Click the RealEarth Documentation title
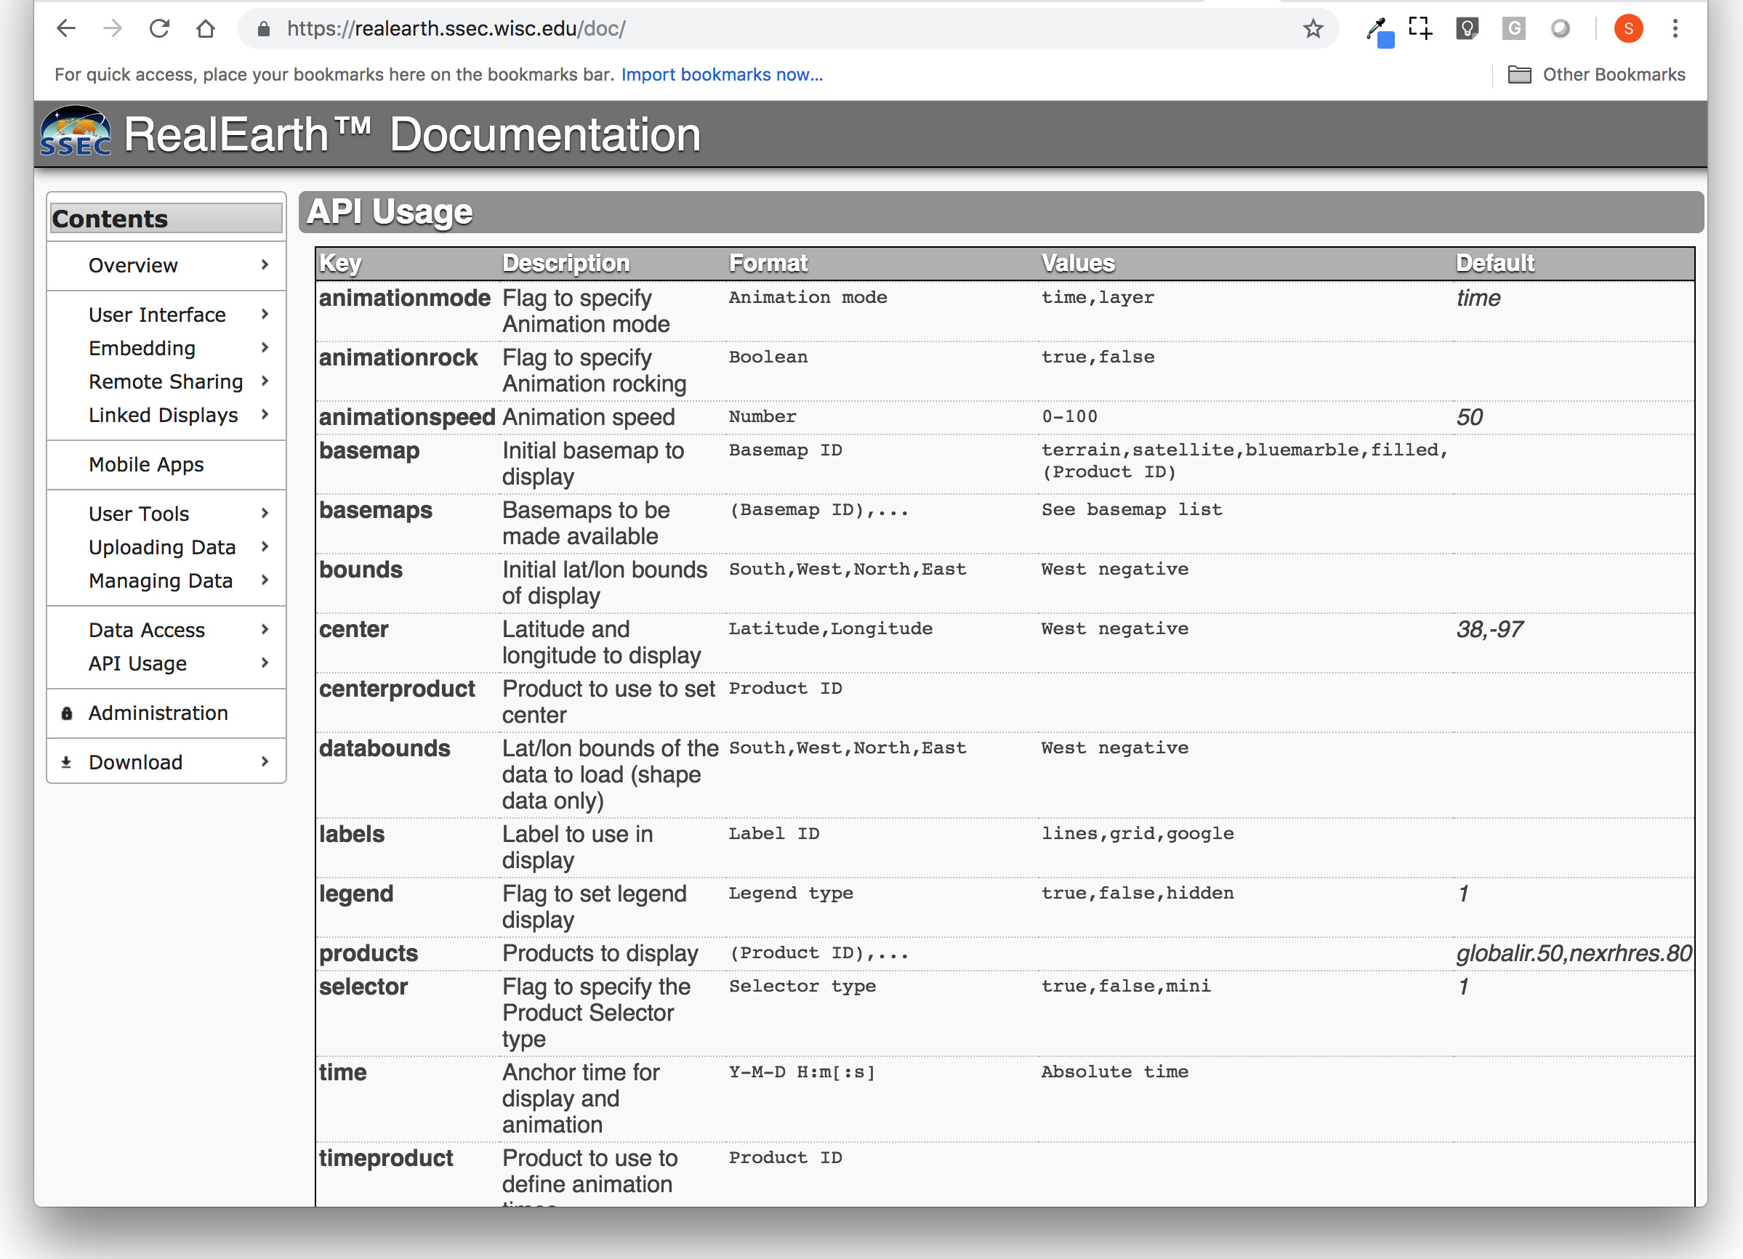The image size is (1743, 1259). coord(412,135)
